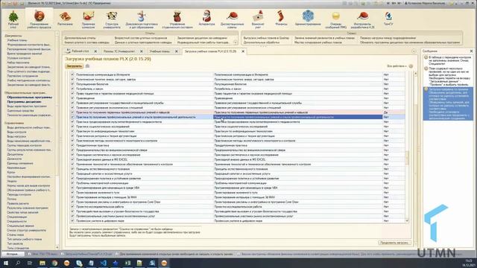Open the Структура университета section icon
477x268 pixels.
tap(112, 19)
